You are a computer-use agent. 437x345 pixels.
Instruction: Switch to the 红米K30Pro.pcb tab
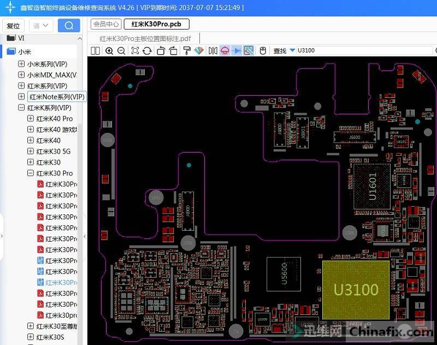click(156, 24)
